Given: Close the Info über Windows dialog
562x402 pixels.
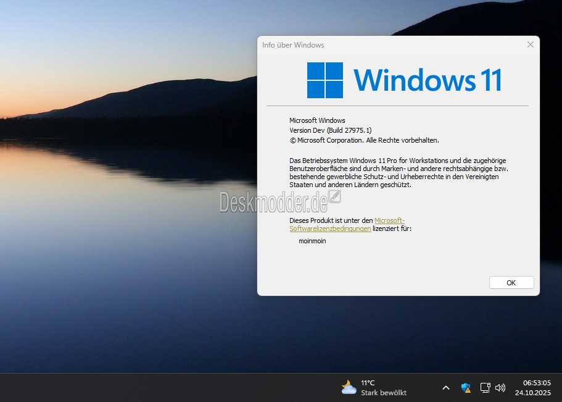Looking at the screenshot, I should (x=530, y=44).
